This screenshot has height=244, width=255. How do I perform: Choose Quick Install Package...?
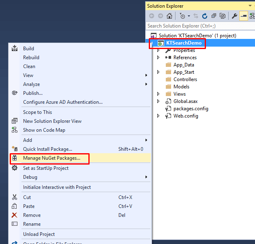pos(80,149)
